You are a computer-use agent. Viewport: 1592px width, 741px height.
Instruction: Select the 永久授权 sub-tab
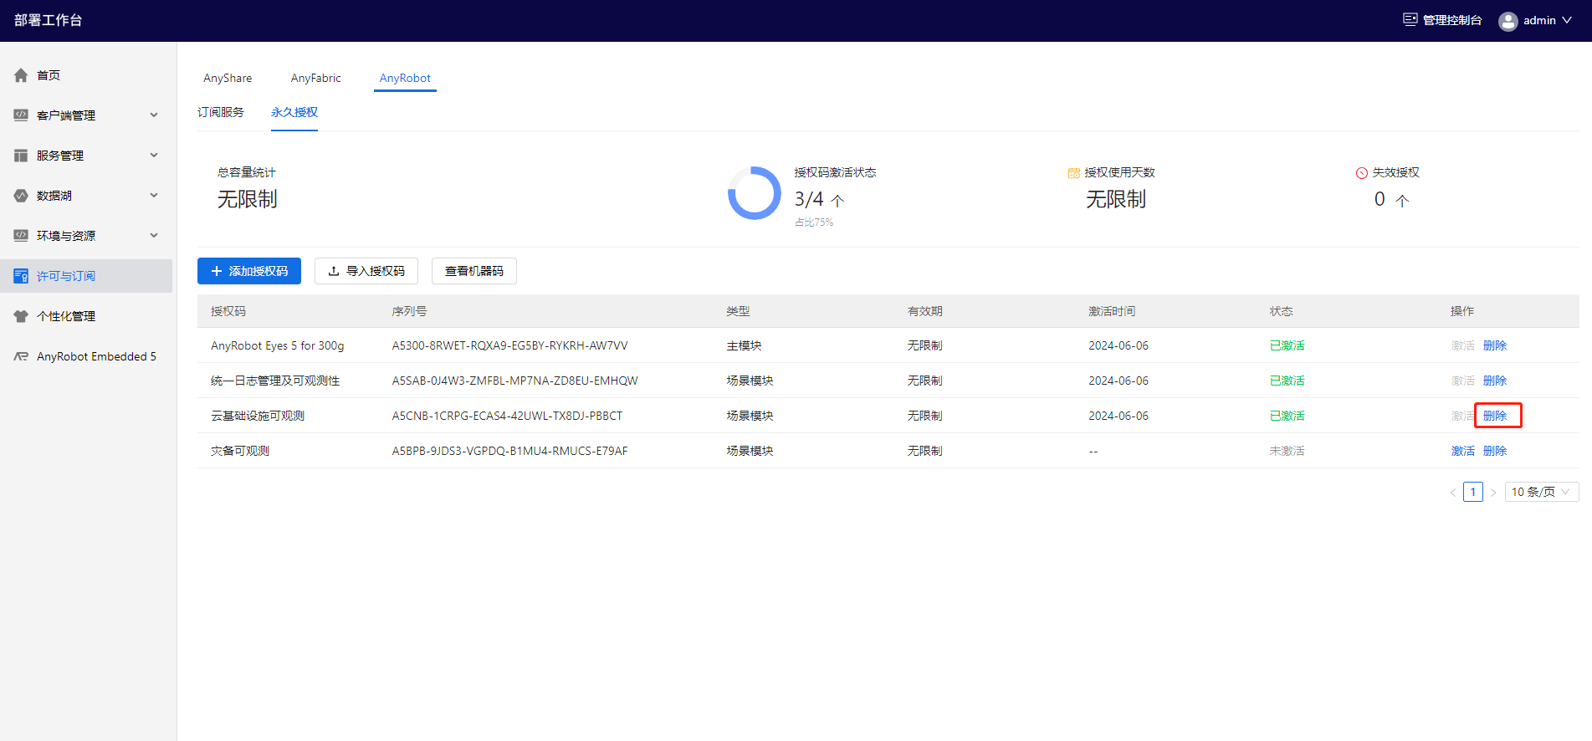point(294,112)
